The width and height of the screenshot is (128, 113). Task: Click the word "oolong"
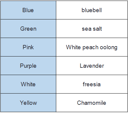(108, 47)
